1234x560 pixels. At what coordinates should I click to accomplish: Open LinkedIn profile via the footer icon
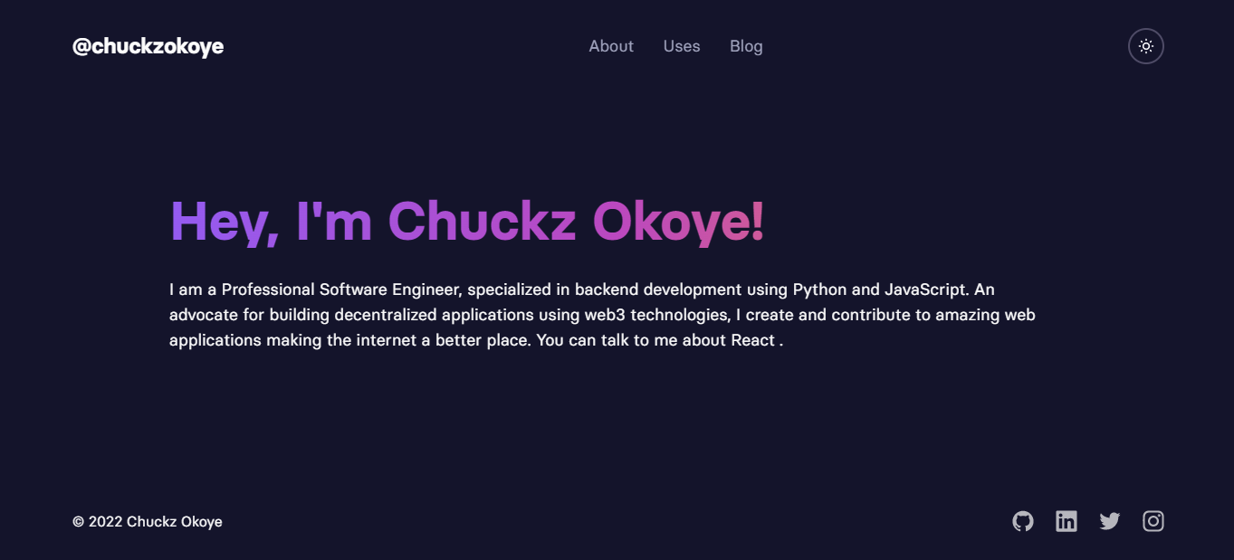(x=1066, y=521)
